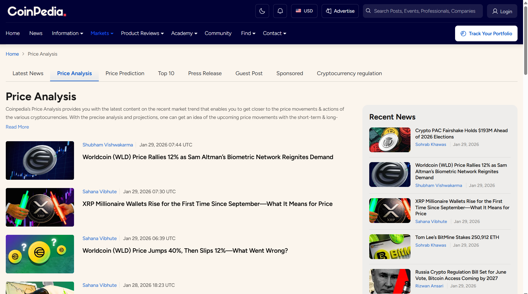Focus the Search Posts, Events input field
528x294 pixels.
point(425,11)
